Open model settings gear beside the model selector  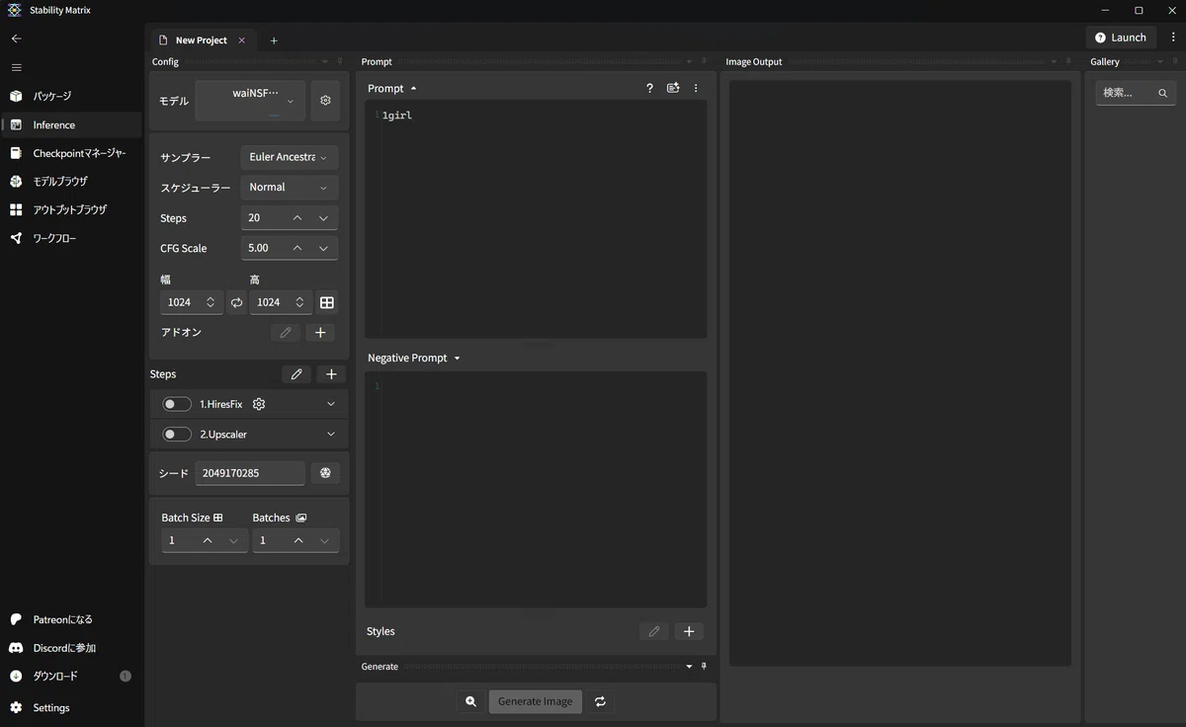pos(325,101)
